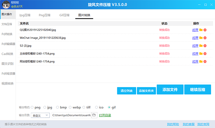This screenshot has width=215, height=128.
Task: Click the 操作 column header
Action: click(x=196, y=23)
